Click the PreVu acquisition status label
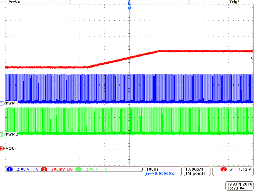The image size is (254, 191). tap(14, 2)
